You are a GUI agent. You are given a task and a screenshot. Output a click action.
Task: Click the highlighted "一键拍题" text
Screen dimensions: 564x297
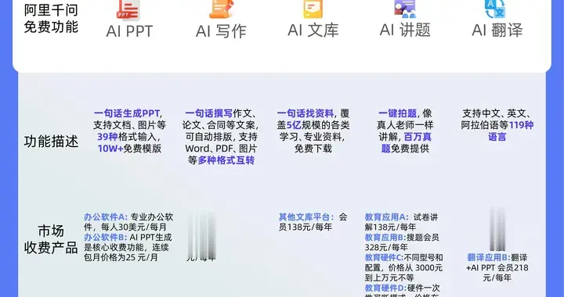click(397, 113)
